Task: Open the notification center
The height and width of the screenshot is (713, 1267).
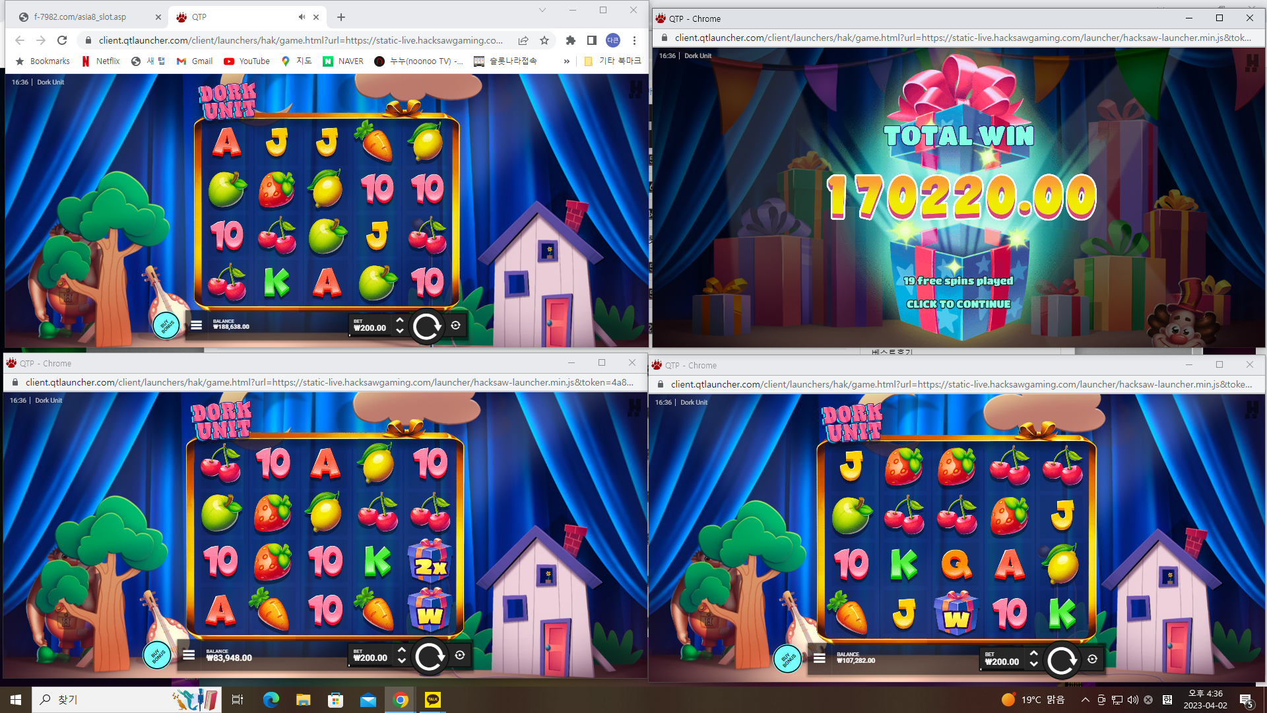Action: (1247, 700)
